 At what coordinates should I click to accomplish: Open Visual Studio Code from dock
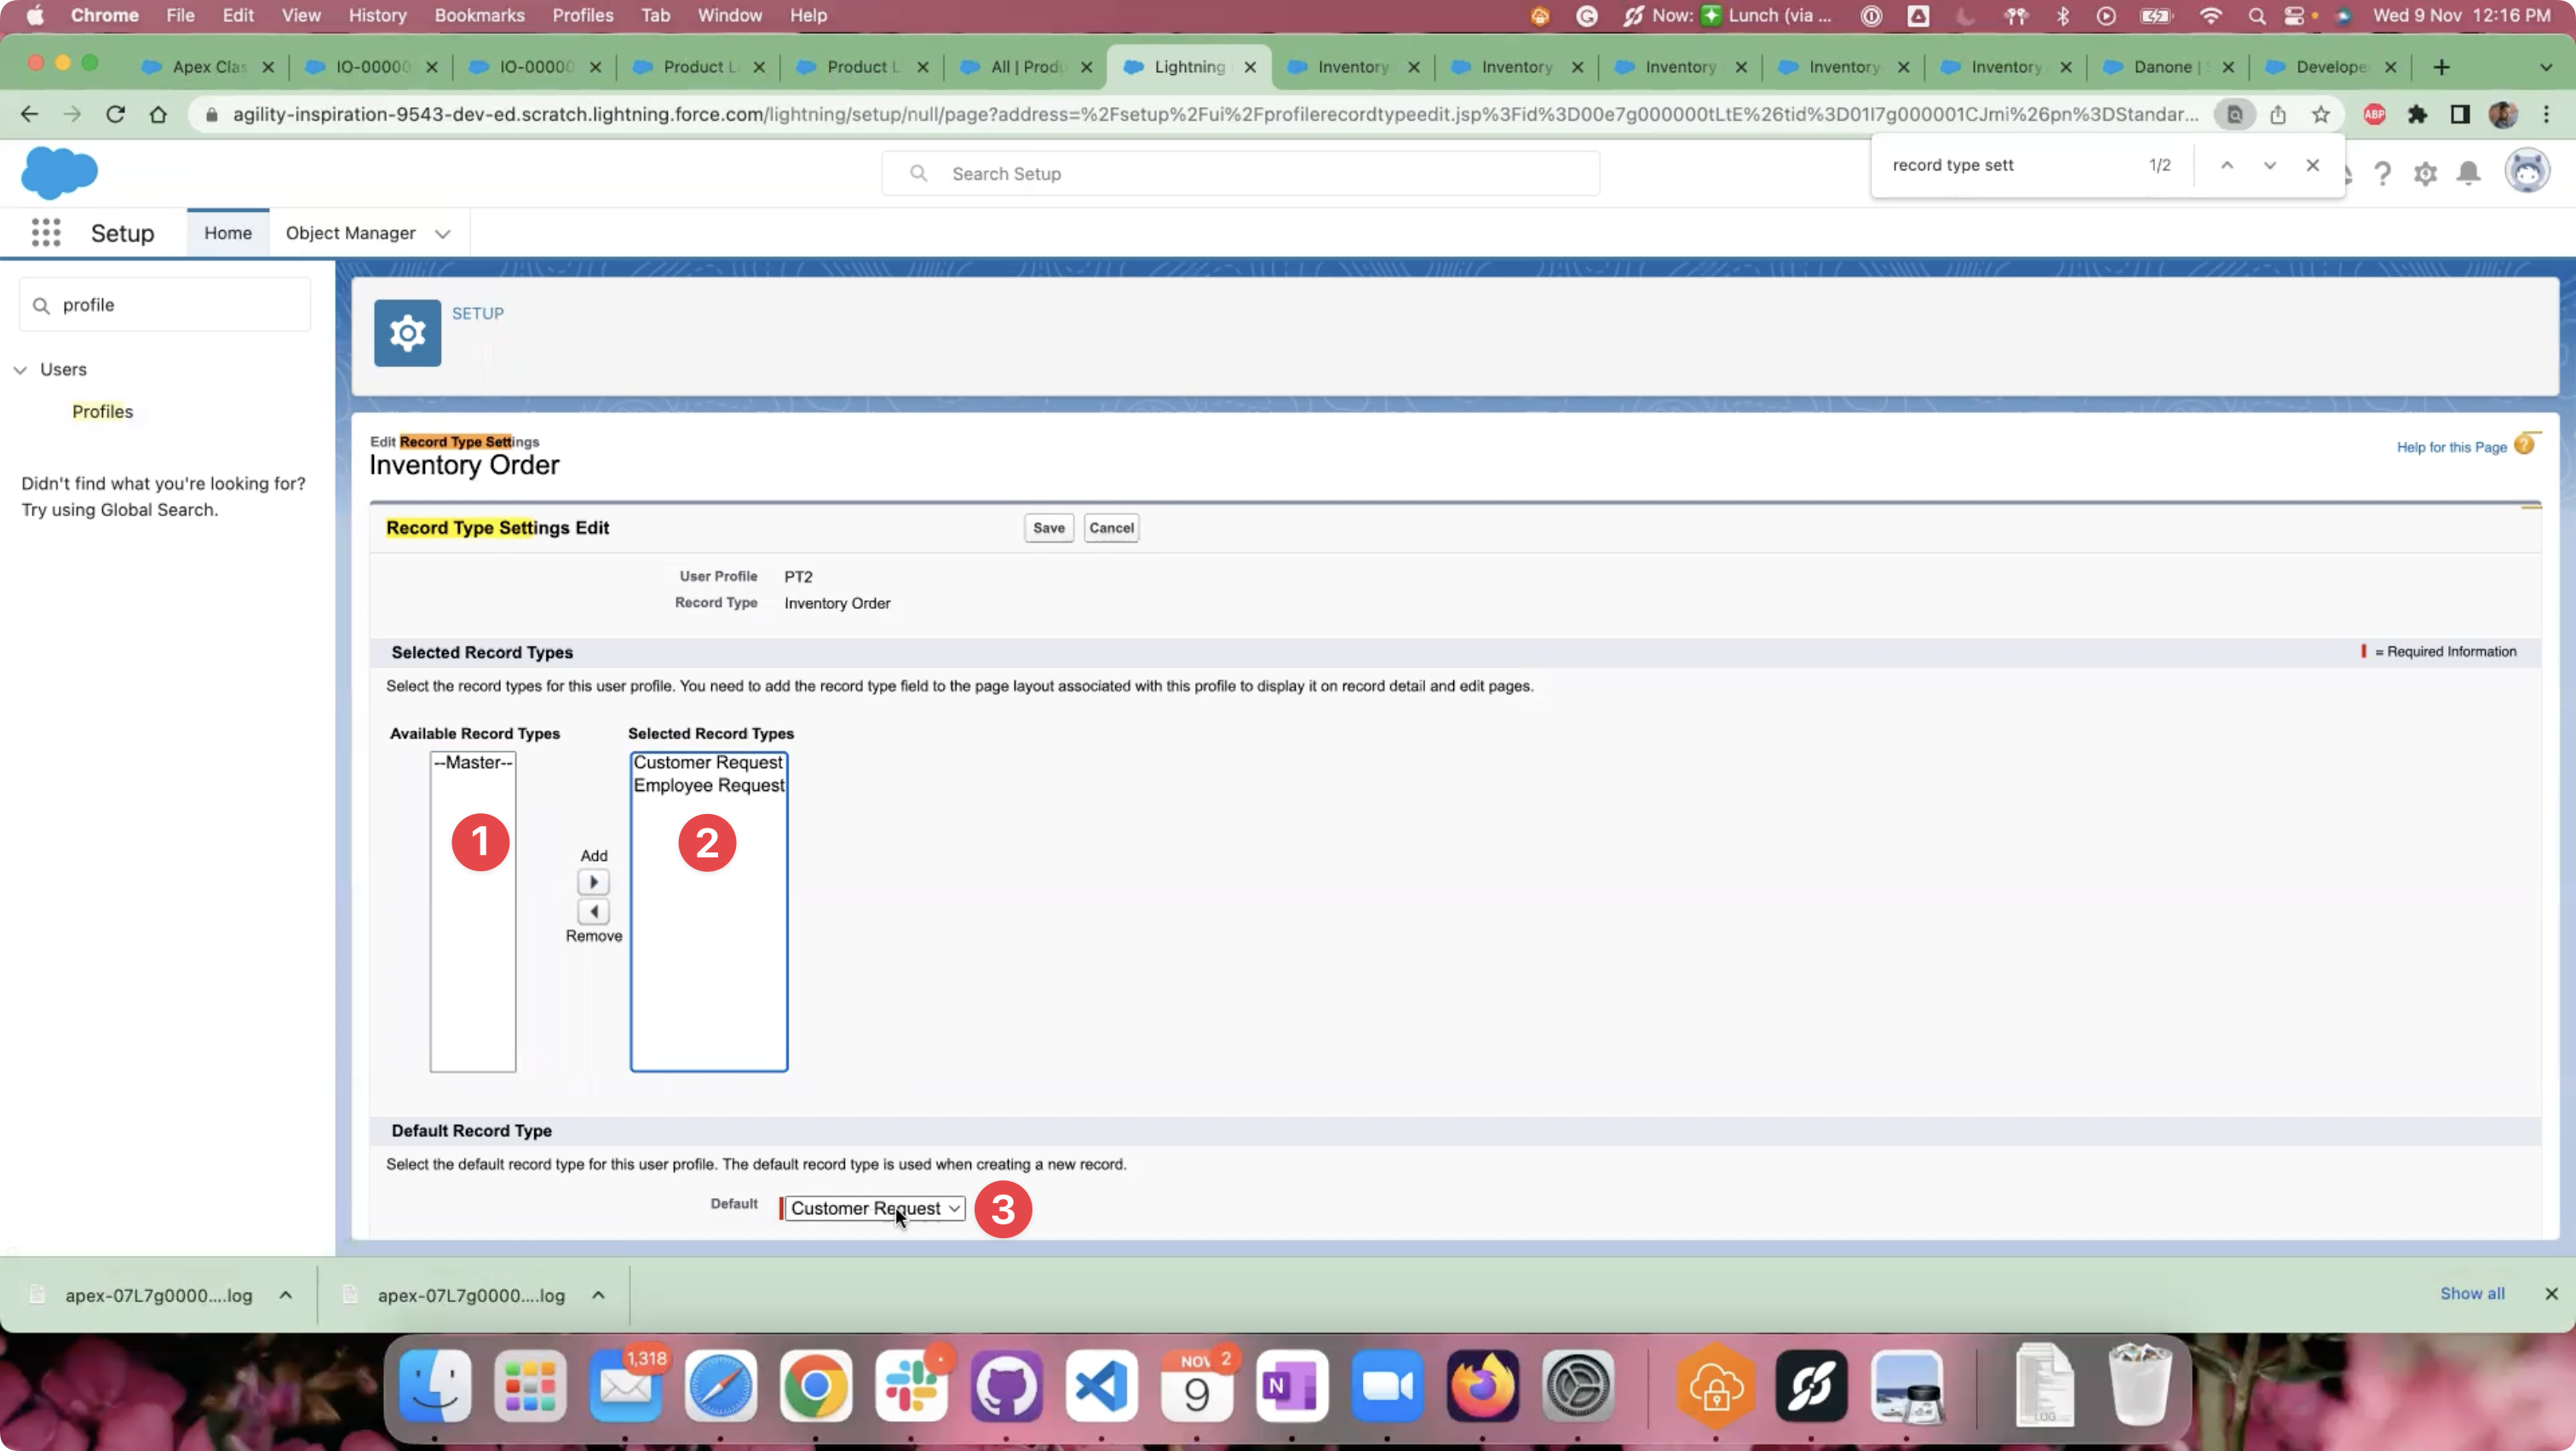point(1101,1387)
